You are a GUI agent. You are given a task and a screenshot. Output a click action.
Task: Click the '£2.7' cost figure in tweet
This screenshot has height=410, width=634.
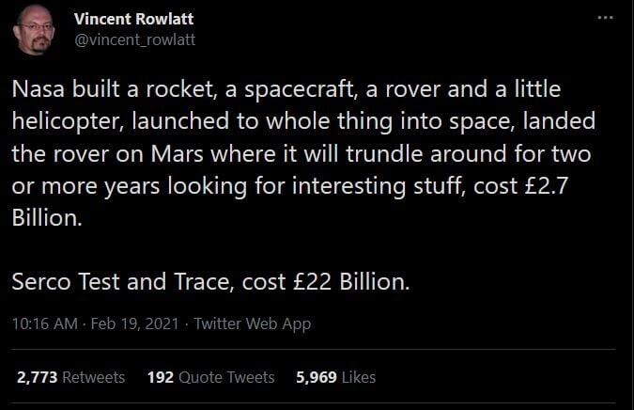[x=547, y=185]
